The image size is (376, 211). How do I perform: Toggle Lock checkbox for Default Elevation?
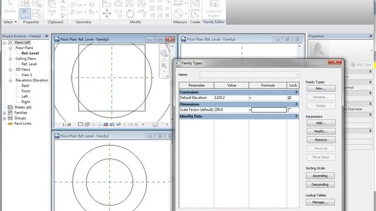point(290,98)
